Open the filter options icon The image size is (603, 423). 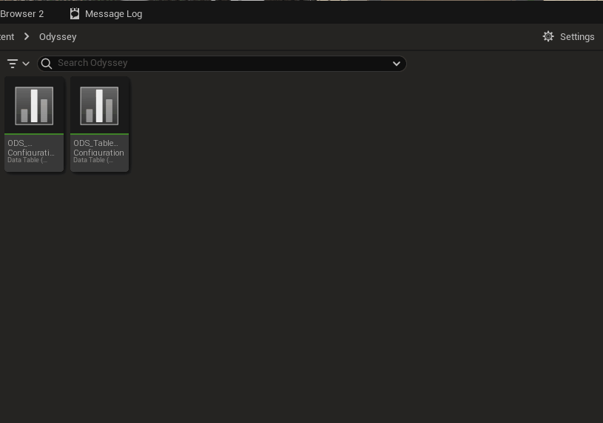12,64
